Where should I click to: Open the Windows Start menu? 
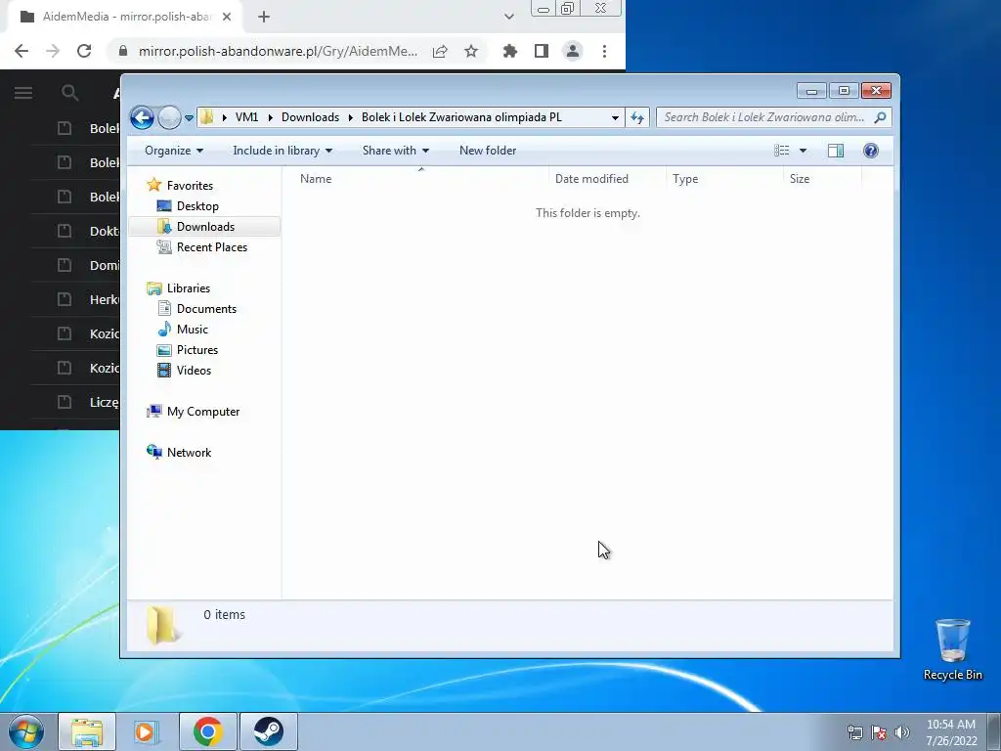(x=26, y=731)
